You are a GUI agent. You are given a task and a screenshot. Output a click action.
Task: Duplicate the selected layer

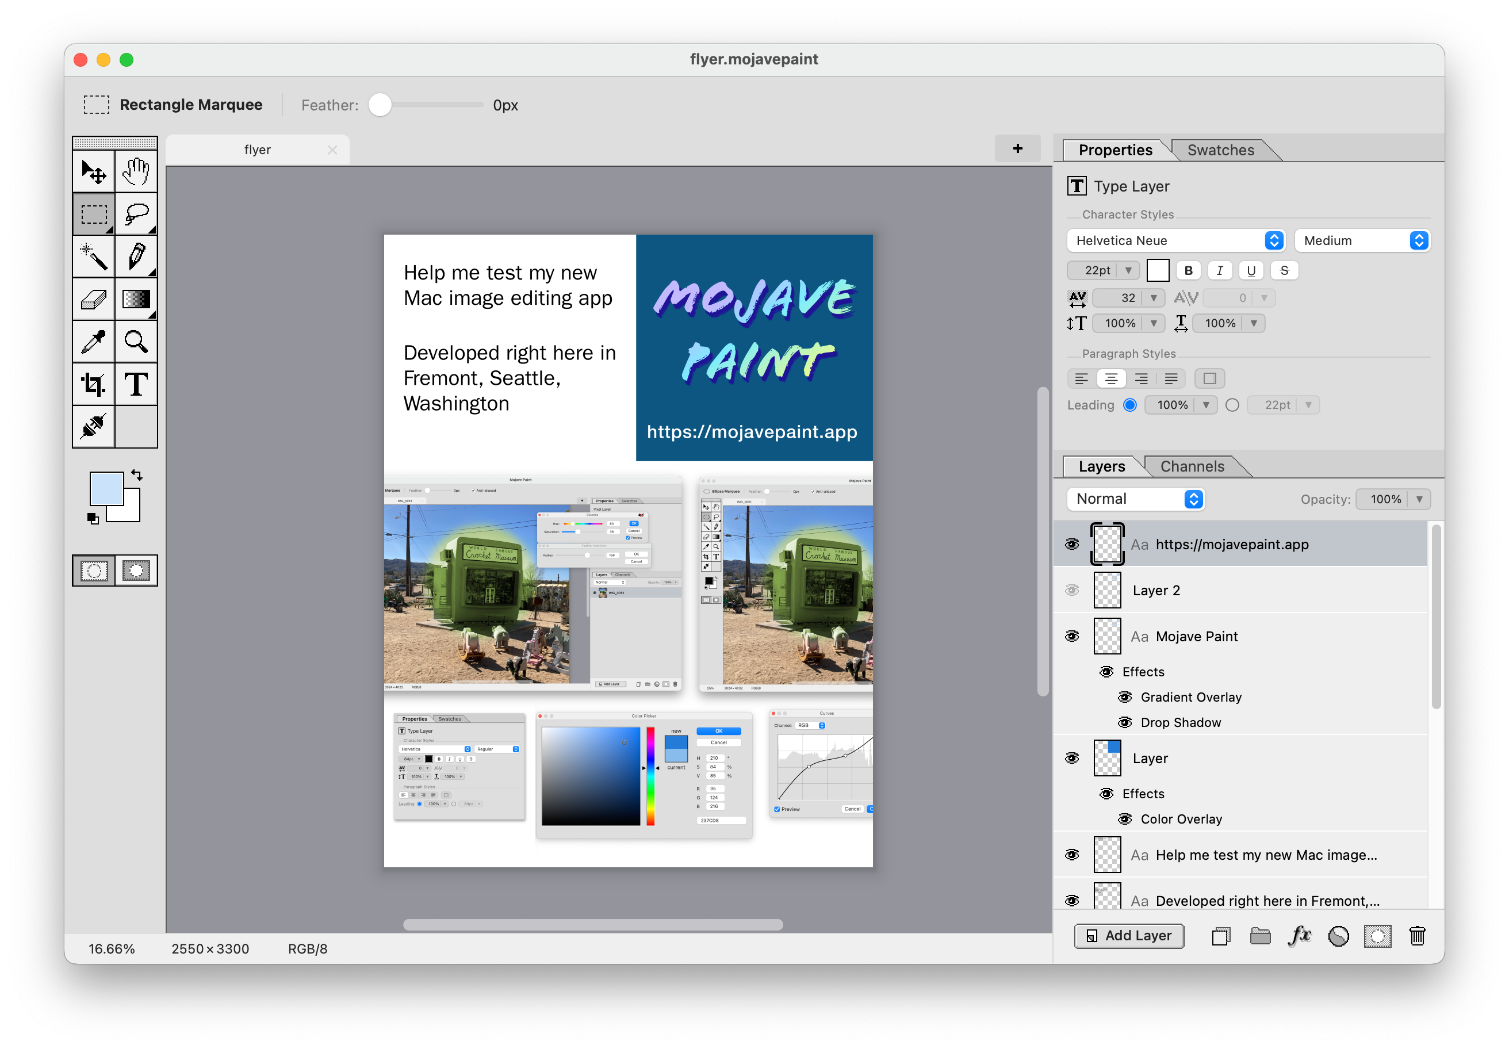(1220, 936)
